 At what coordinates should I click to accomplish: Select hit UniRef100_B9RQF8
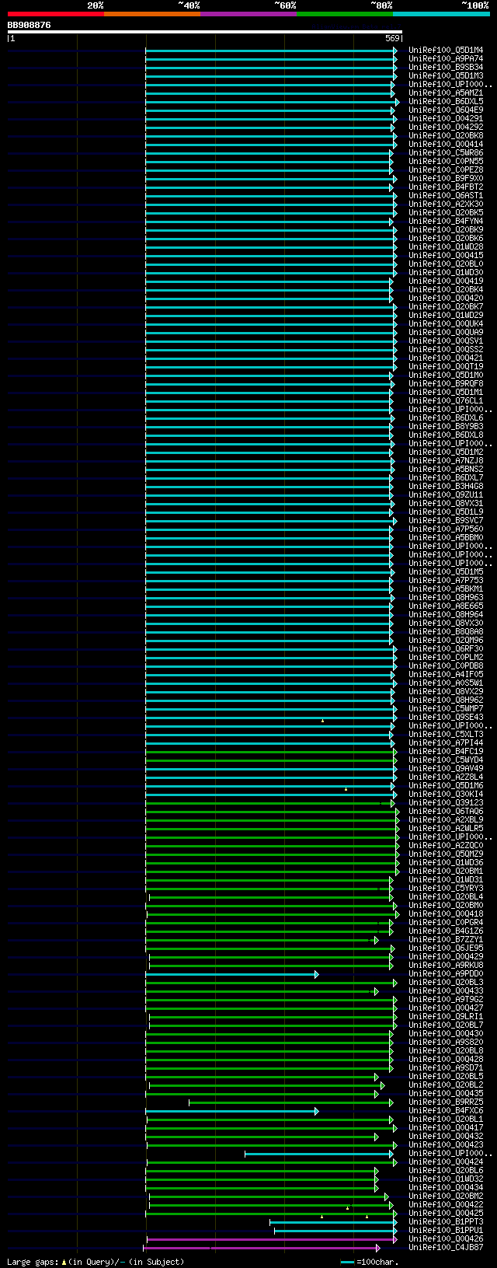click(x=446, y=384)
